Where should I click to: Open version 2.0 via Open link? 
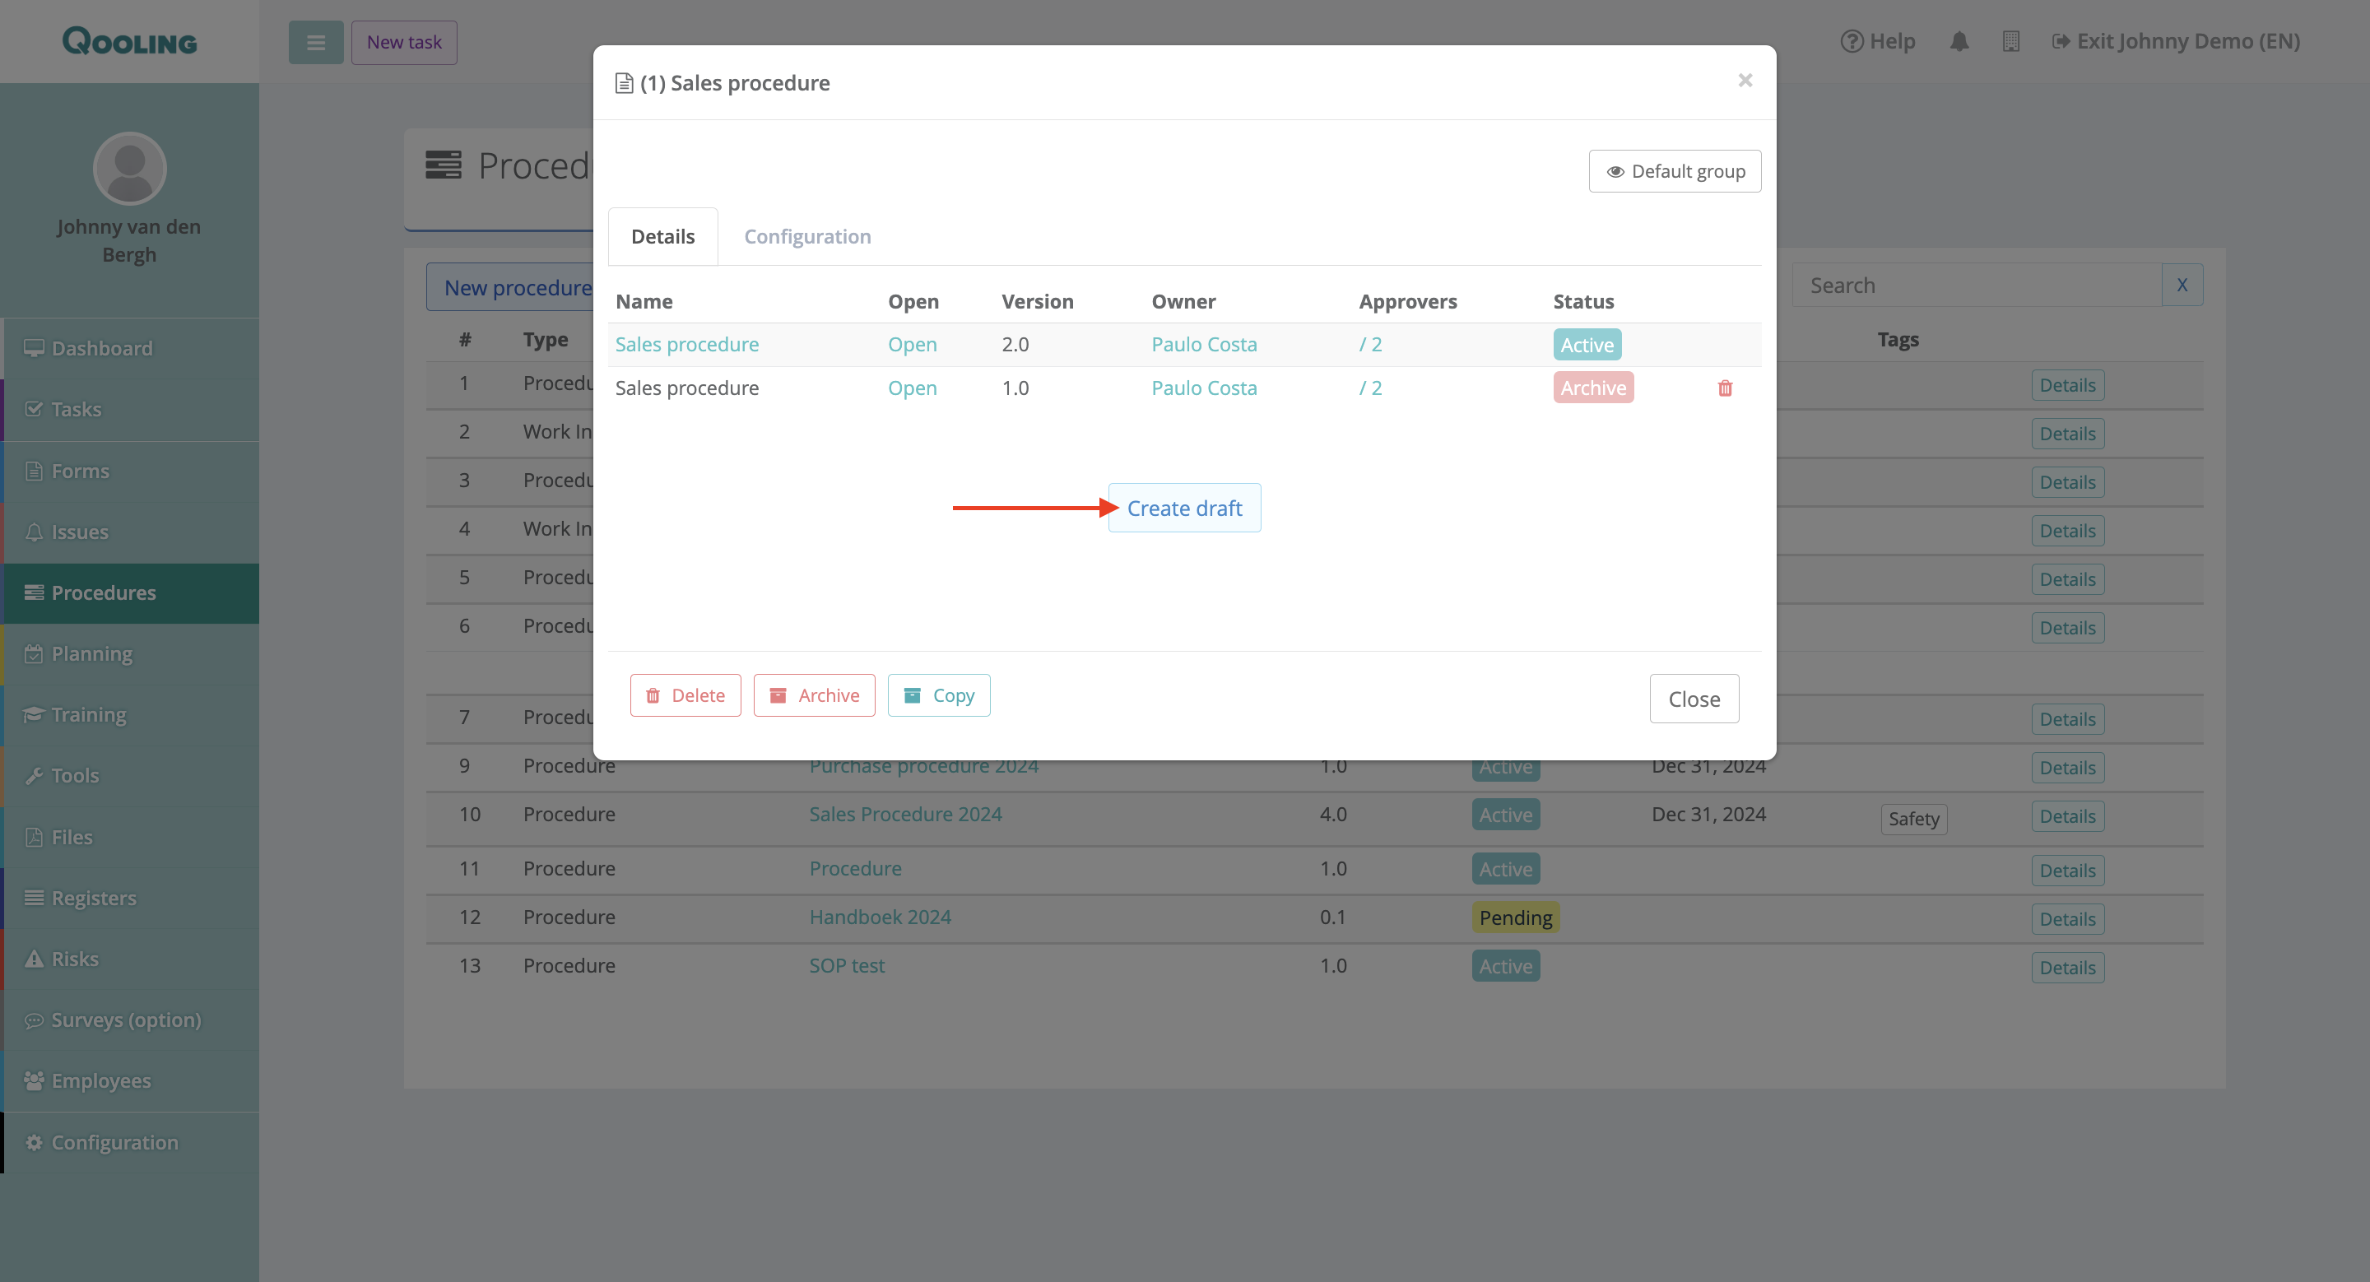point(912,344)
